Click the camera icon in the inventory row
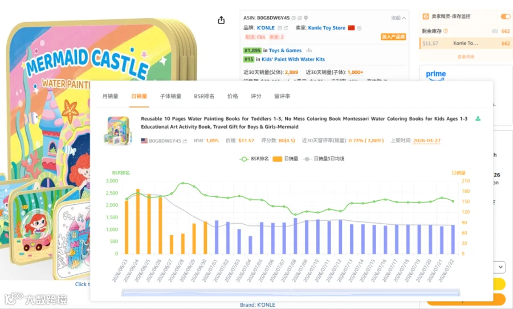513x309 pixels. pos(495,31)
